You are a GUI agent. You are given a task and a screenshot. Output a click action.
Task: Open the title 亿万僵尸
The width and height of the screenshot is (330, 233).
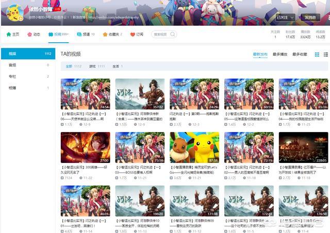(303, 170)
